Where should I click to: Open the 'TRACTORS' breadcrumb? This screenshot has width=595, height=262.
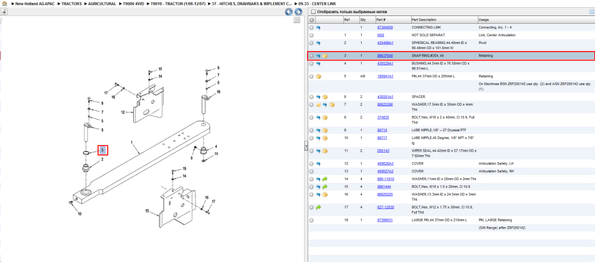click(x=72, y=4)
